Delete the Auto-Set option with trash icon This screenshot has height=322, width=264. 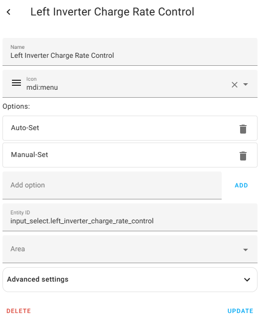click(x=243, y=129)
